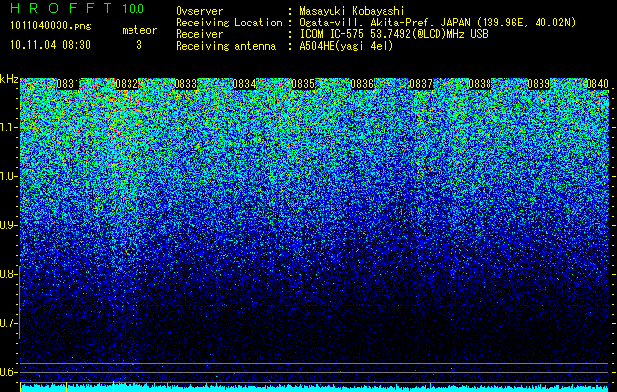Click the observer name Masayuki Kobayashi
Screen dimensions: 617x392
tap(351, 11)
